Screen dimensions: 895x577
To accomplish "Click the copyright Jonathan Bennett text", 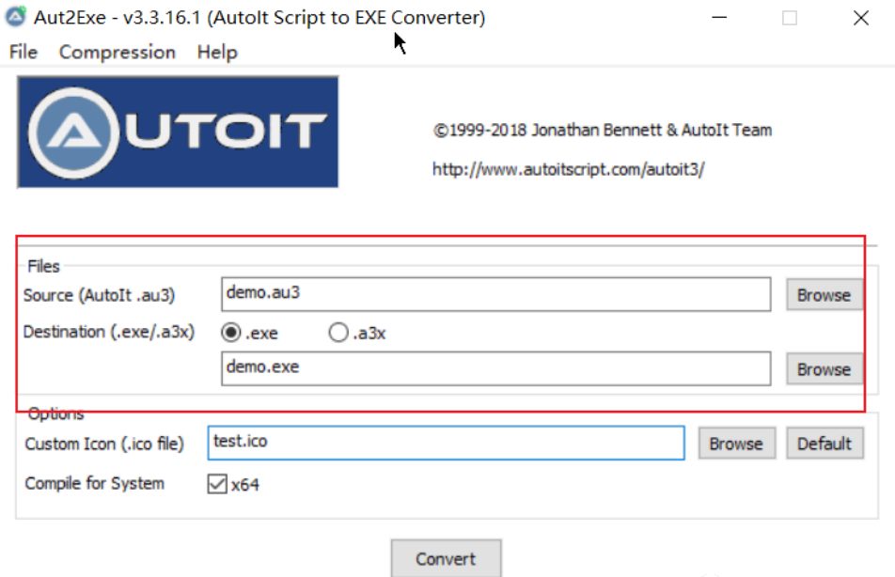I will point(603,130).
